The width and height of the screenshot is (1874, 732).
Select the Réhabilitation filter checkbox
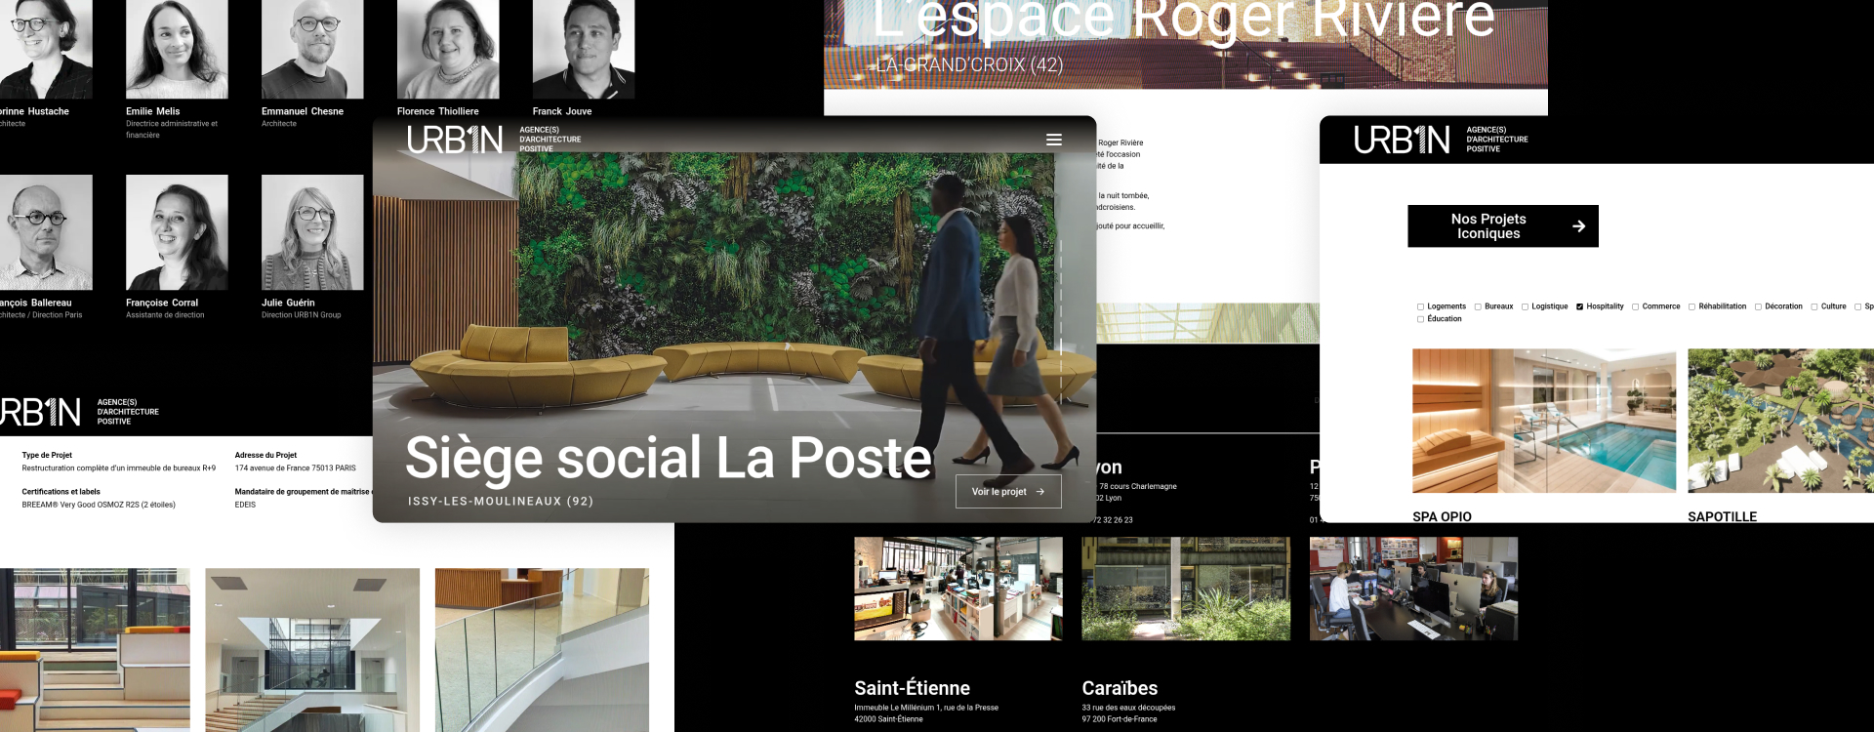(x=1692, y=306)
